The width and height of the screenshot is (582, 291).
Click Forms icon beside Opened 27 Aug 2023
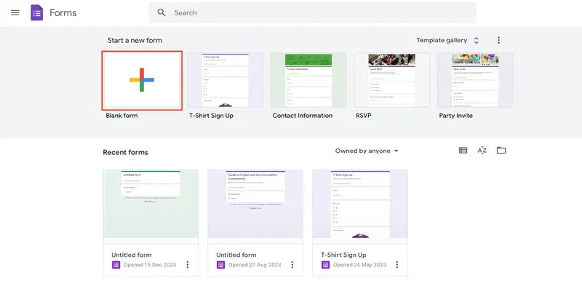[220, 265]
